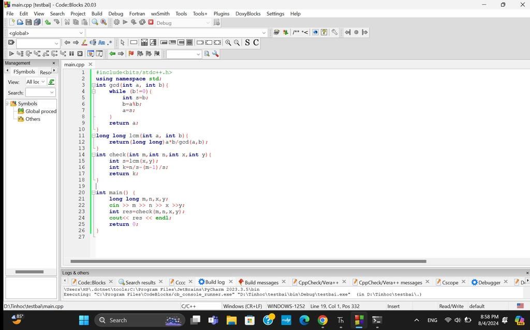Screen dimensions: 530x330
Task: Click the Copy icon in toolbar
Action: [76, 22]
